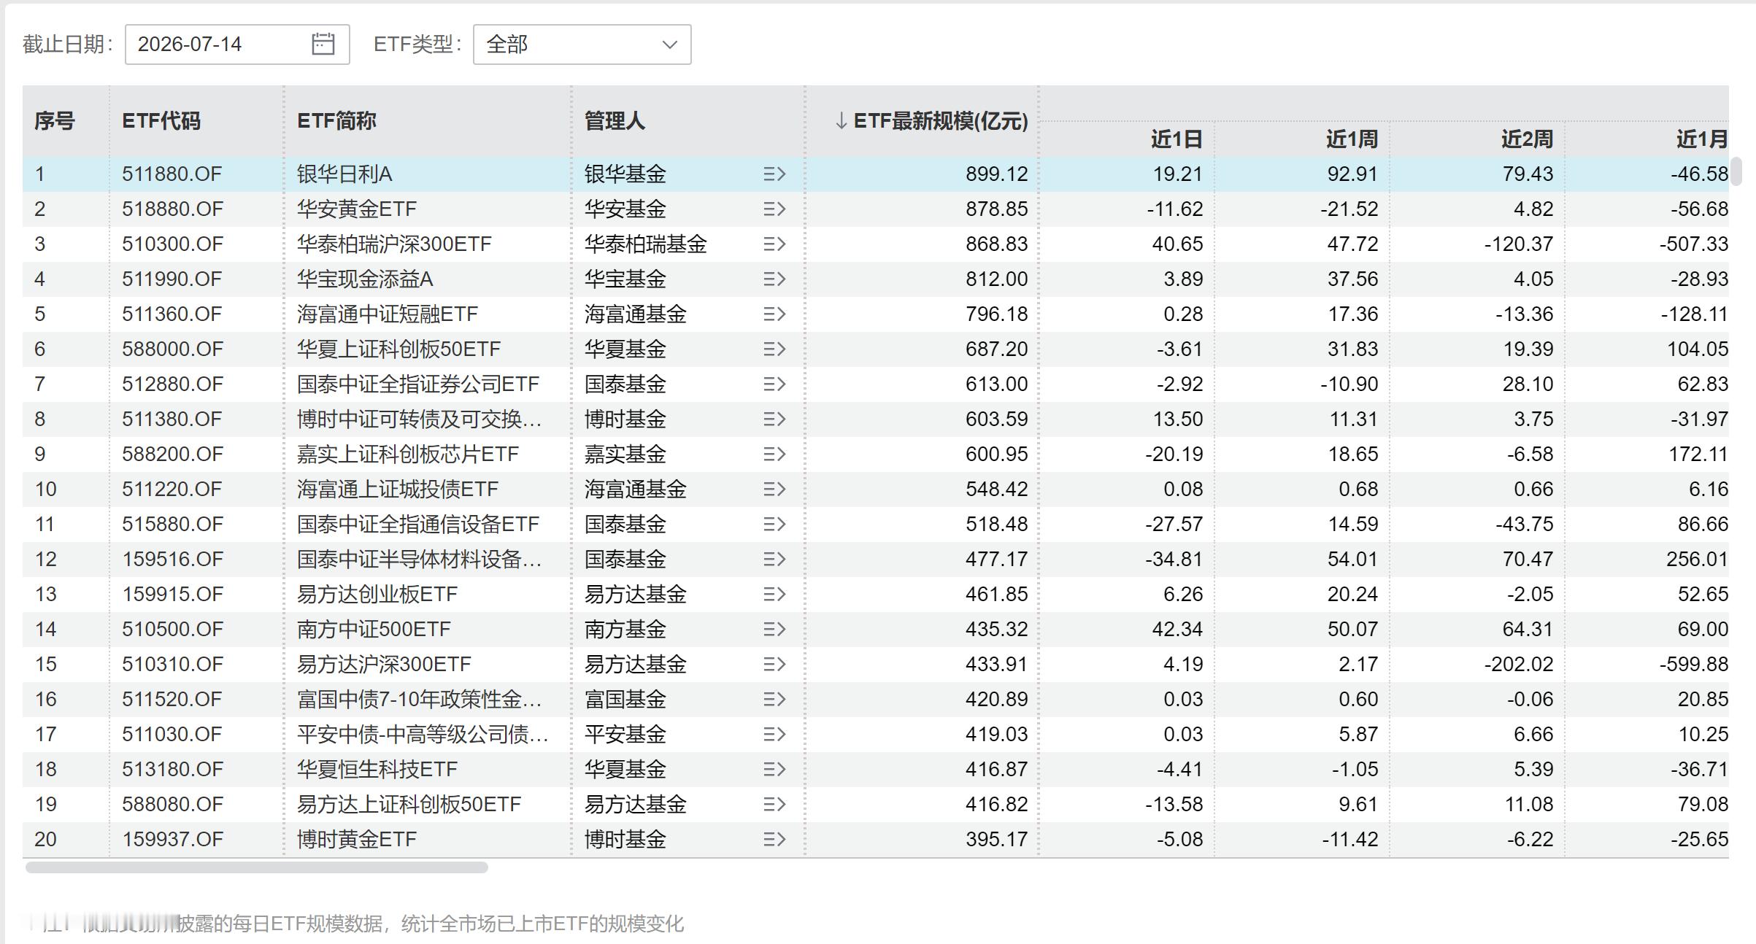Click the 近1周 column header

click(x=1352, y=139)
